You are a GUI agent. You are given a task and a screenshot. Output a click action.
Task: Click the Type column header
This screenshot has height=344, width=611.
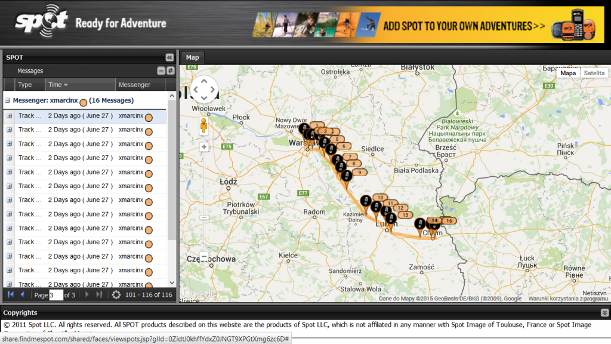(29, 85)
